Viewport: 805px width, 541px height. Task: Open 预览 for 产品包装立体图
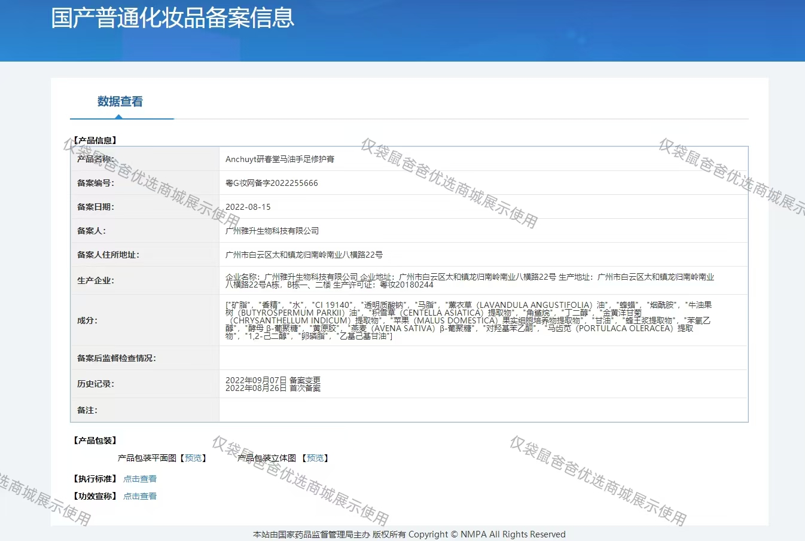point(315,458)
